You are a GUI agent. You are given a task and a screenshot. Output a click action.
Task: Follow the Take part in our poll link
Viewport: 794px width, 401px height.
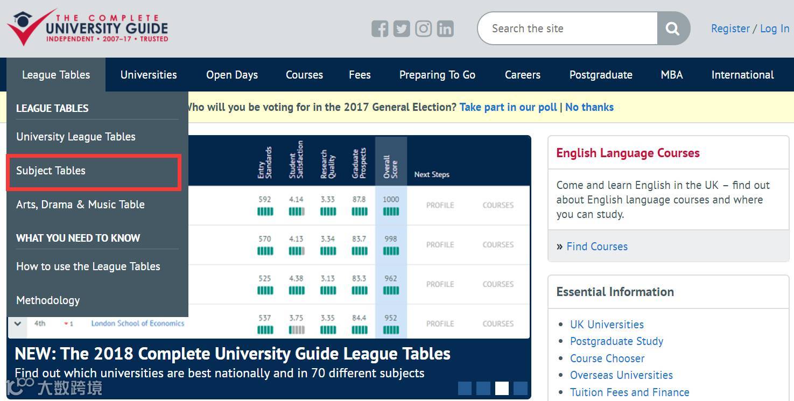tap(508, 107)
